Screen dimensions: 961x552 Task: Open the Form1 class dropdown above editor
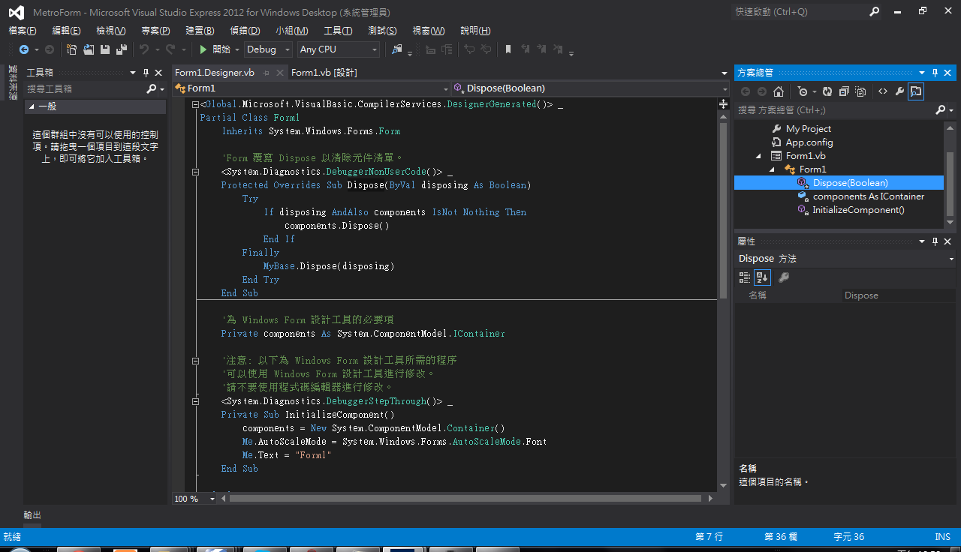point(310,88)
